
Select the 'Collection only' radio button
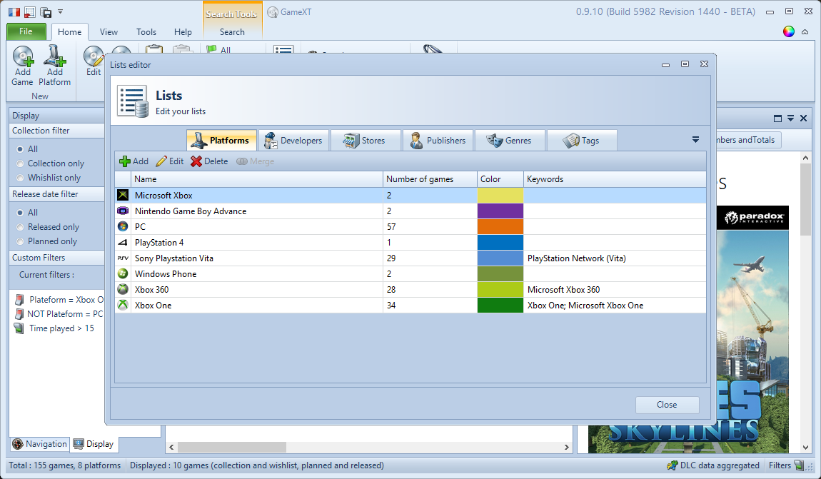[20, 163]
